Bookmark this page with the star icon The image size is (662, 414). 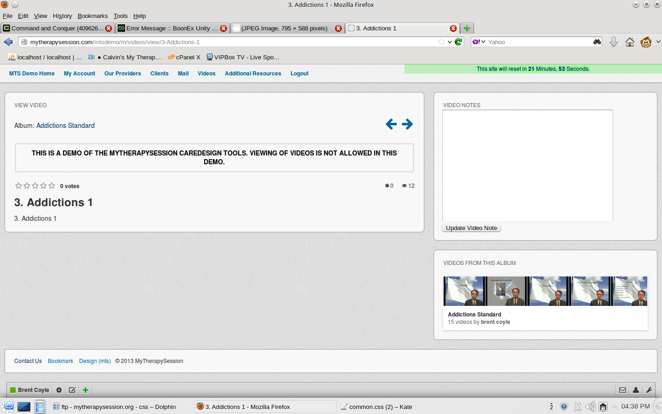pos(441,42)
